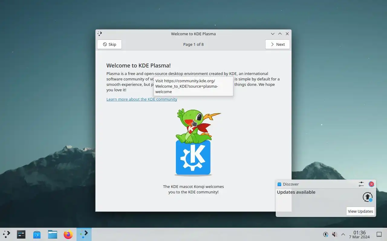Launch Firefox from the taskbar
387x241 pixels.
point(68,234)
